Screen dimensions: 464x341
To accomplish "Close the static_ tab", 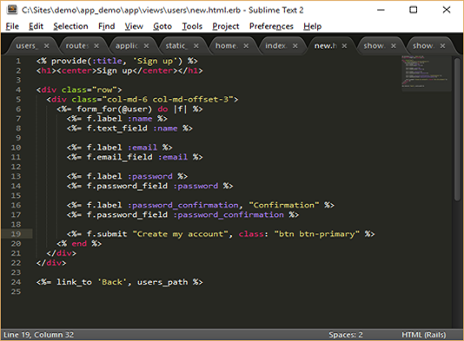I will [x=196, y=46].
